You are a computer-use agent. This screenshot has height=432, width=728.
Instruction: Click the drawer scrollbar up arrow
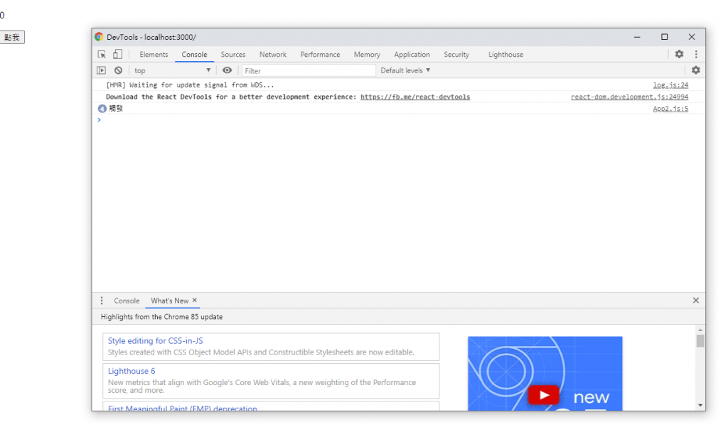coord(700,330)
